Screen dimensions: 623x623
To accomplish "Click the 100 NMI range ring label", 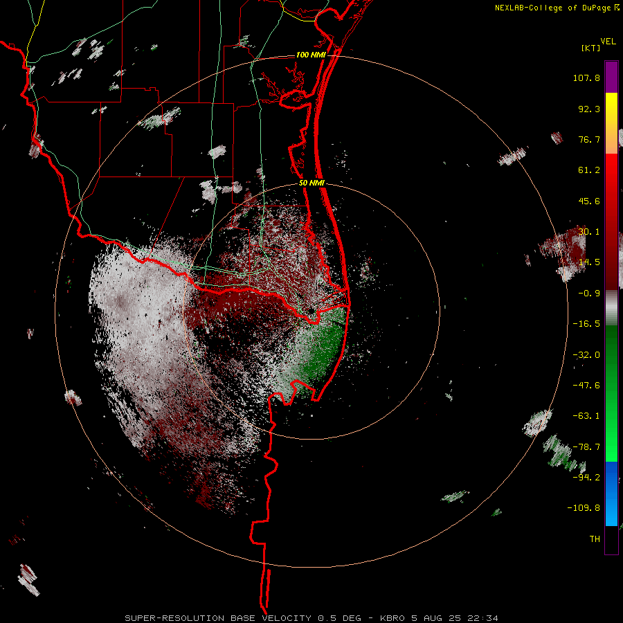I will pos(311,55).
